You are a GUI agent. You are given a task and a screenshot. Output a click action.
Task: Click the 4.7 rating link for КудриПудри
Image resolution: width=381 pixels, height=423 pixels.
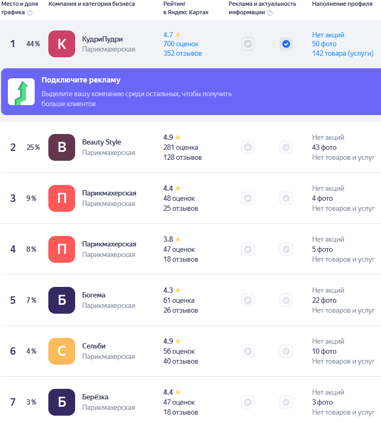coord(168,35)
